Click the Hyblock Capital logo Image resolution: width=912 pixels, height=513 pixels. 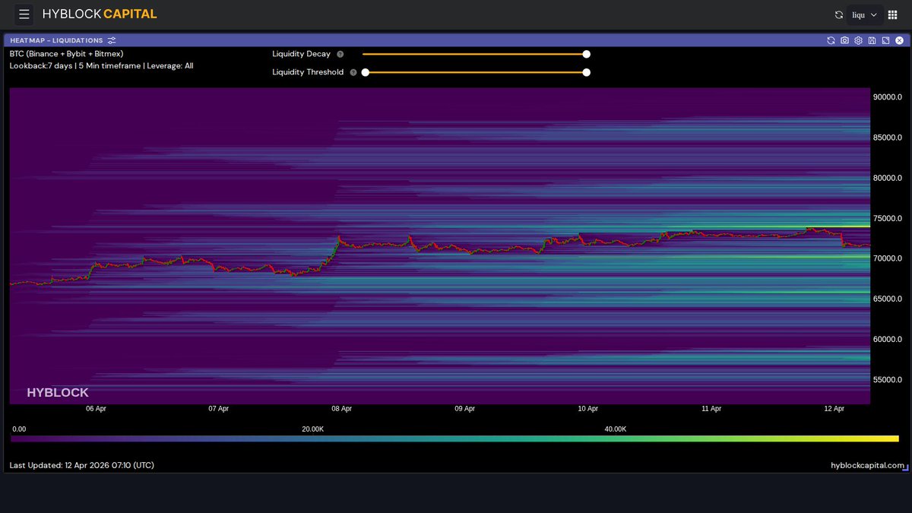click(x=100, y=14)
